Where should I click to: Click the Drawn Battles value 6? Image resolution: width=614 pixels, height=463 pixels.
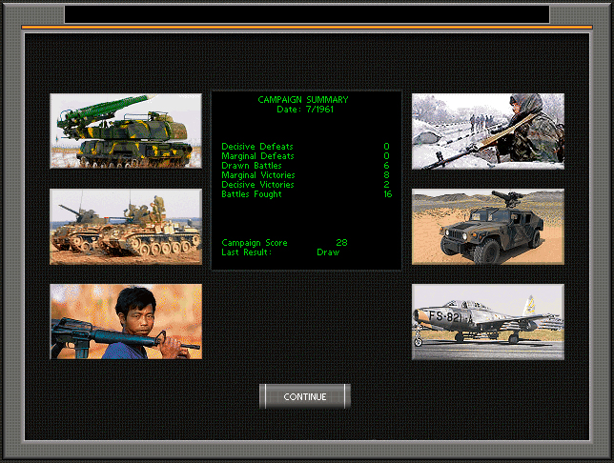point(386,166)
